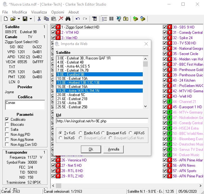
Task: Open the Visualizza menu
Action: 39,12
